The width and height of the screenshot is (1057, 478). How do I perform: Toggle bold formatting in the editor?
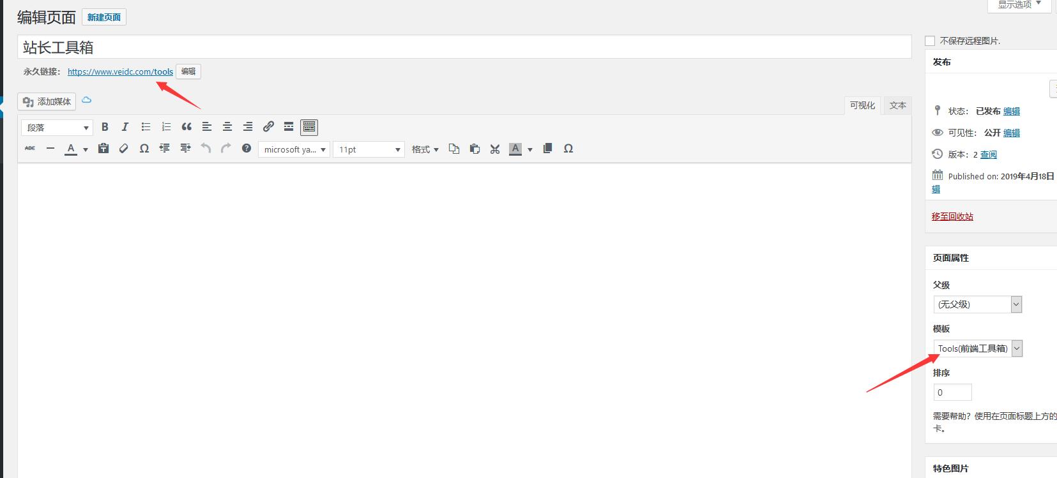click(x=105, y=127)
